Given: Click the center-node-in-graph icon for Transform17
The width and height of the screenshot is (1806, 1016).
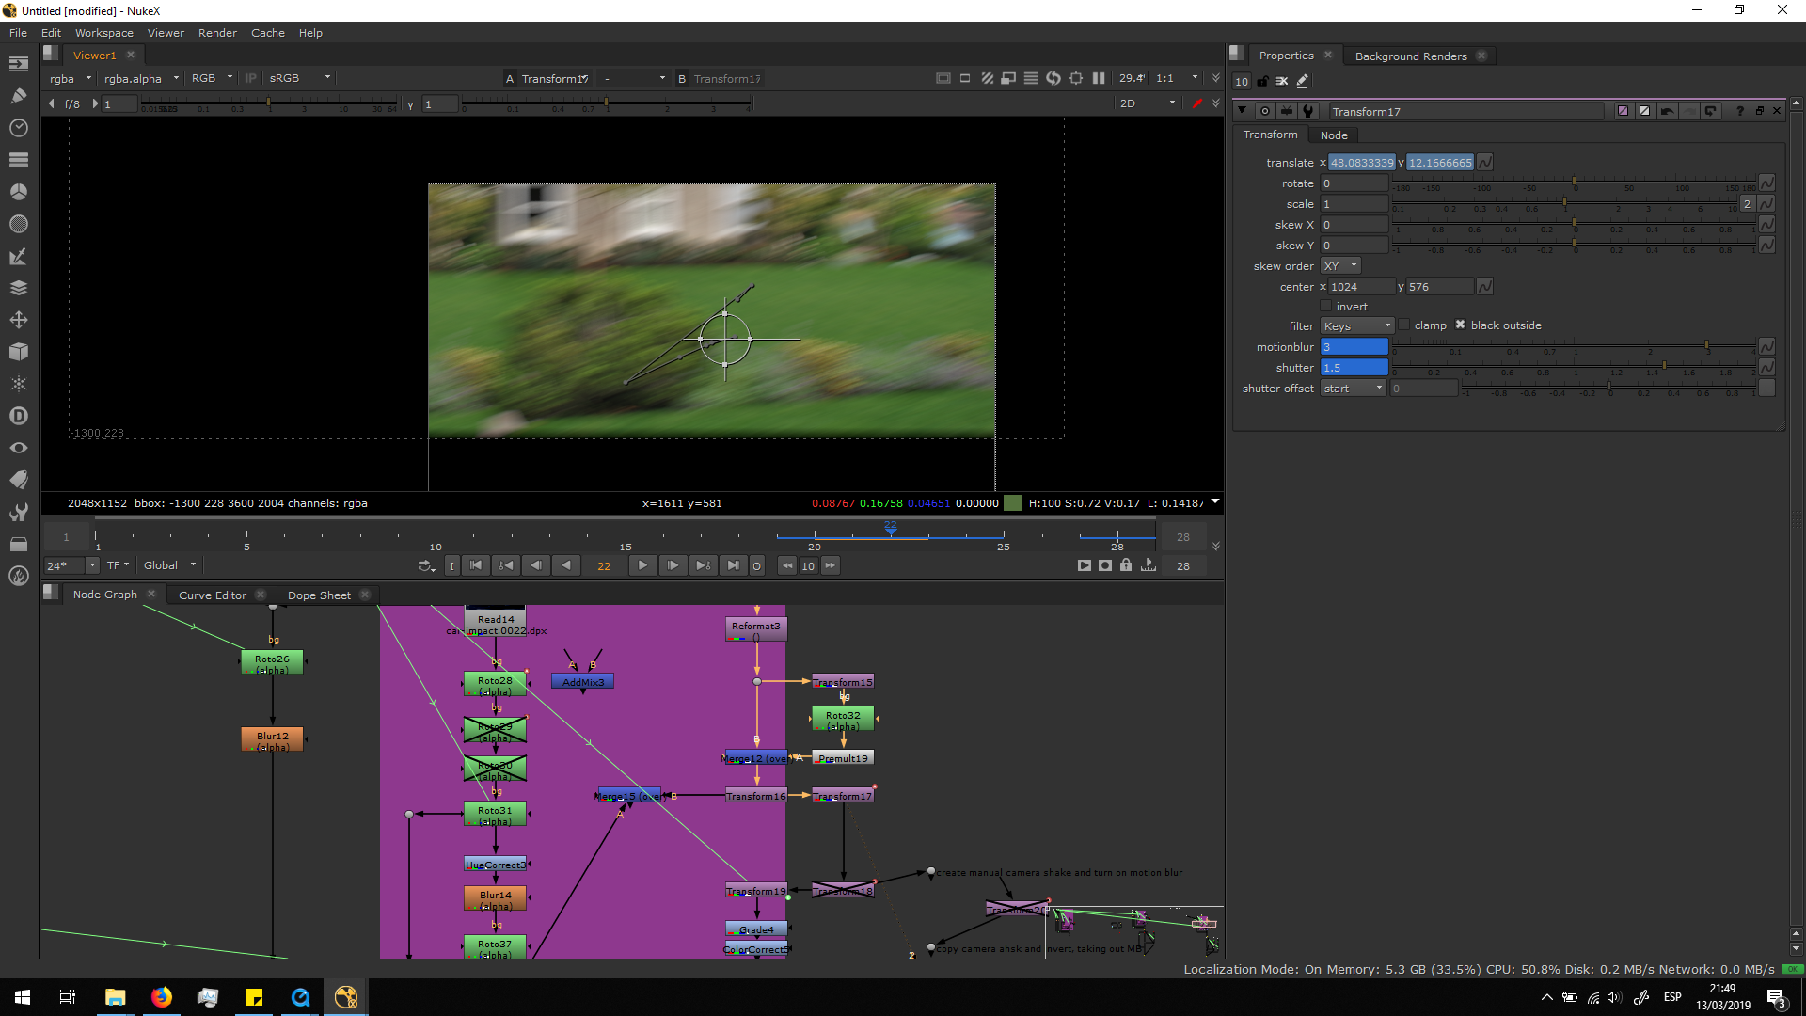Looking at the screenshot, I should point(1265,111).
